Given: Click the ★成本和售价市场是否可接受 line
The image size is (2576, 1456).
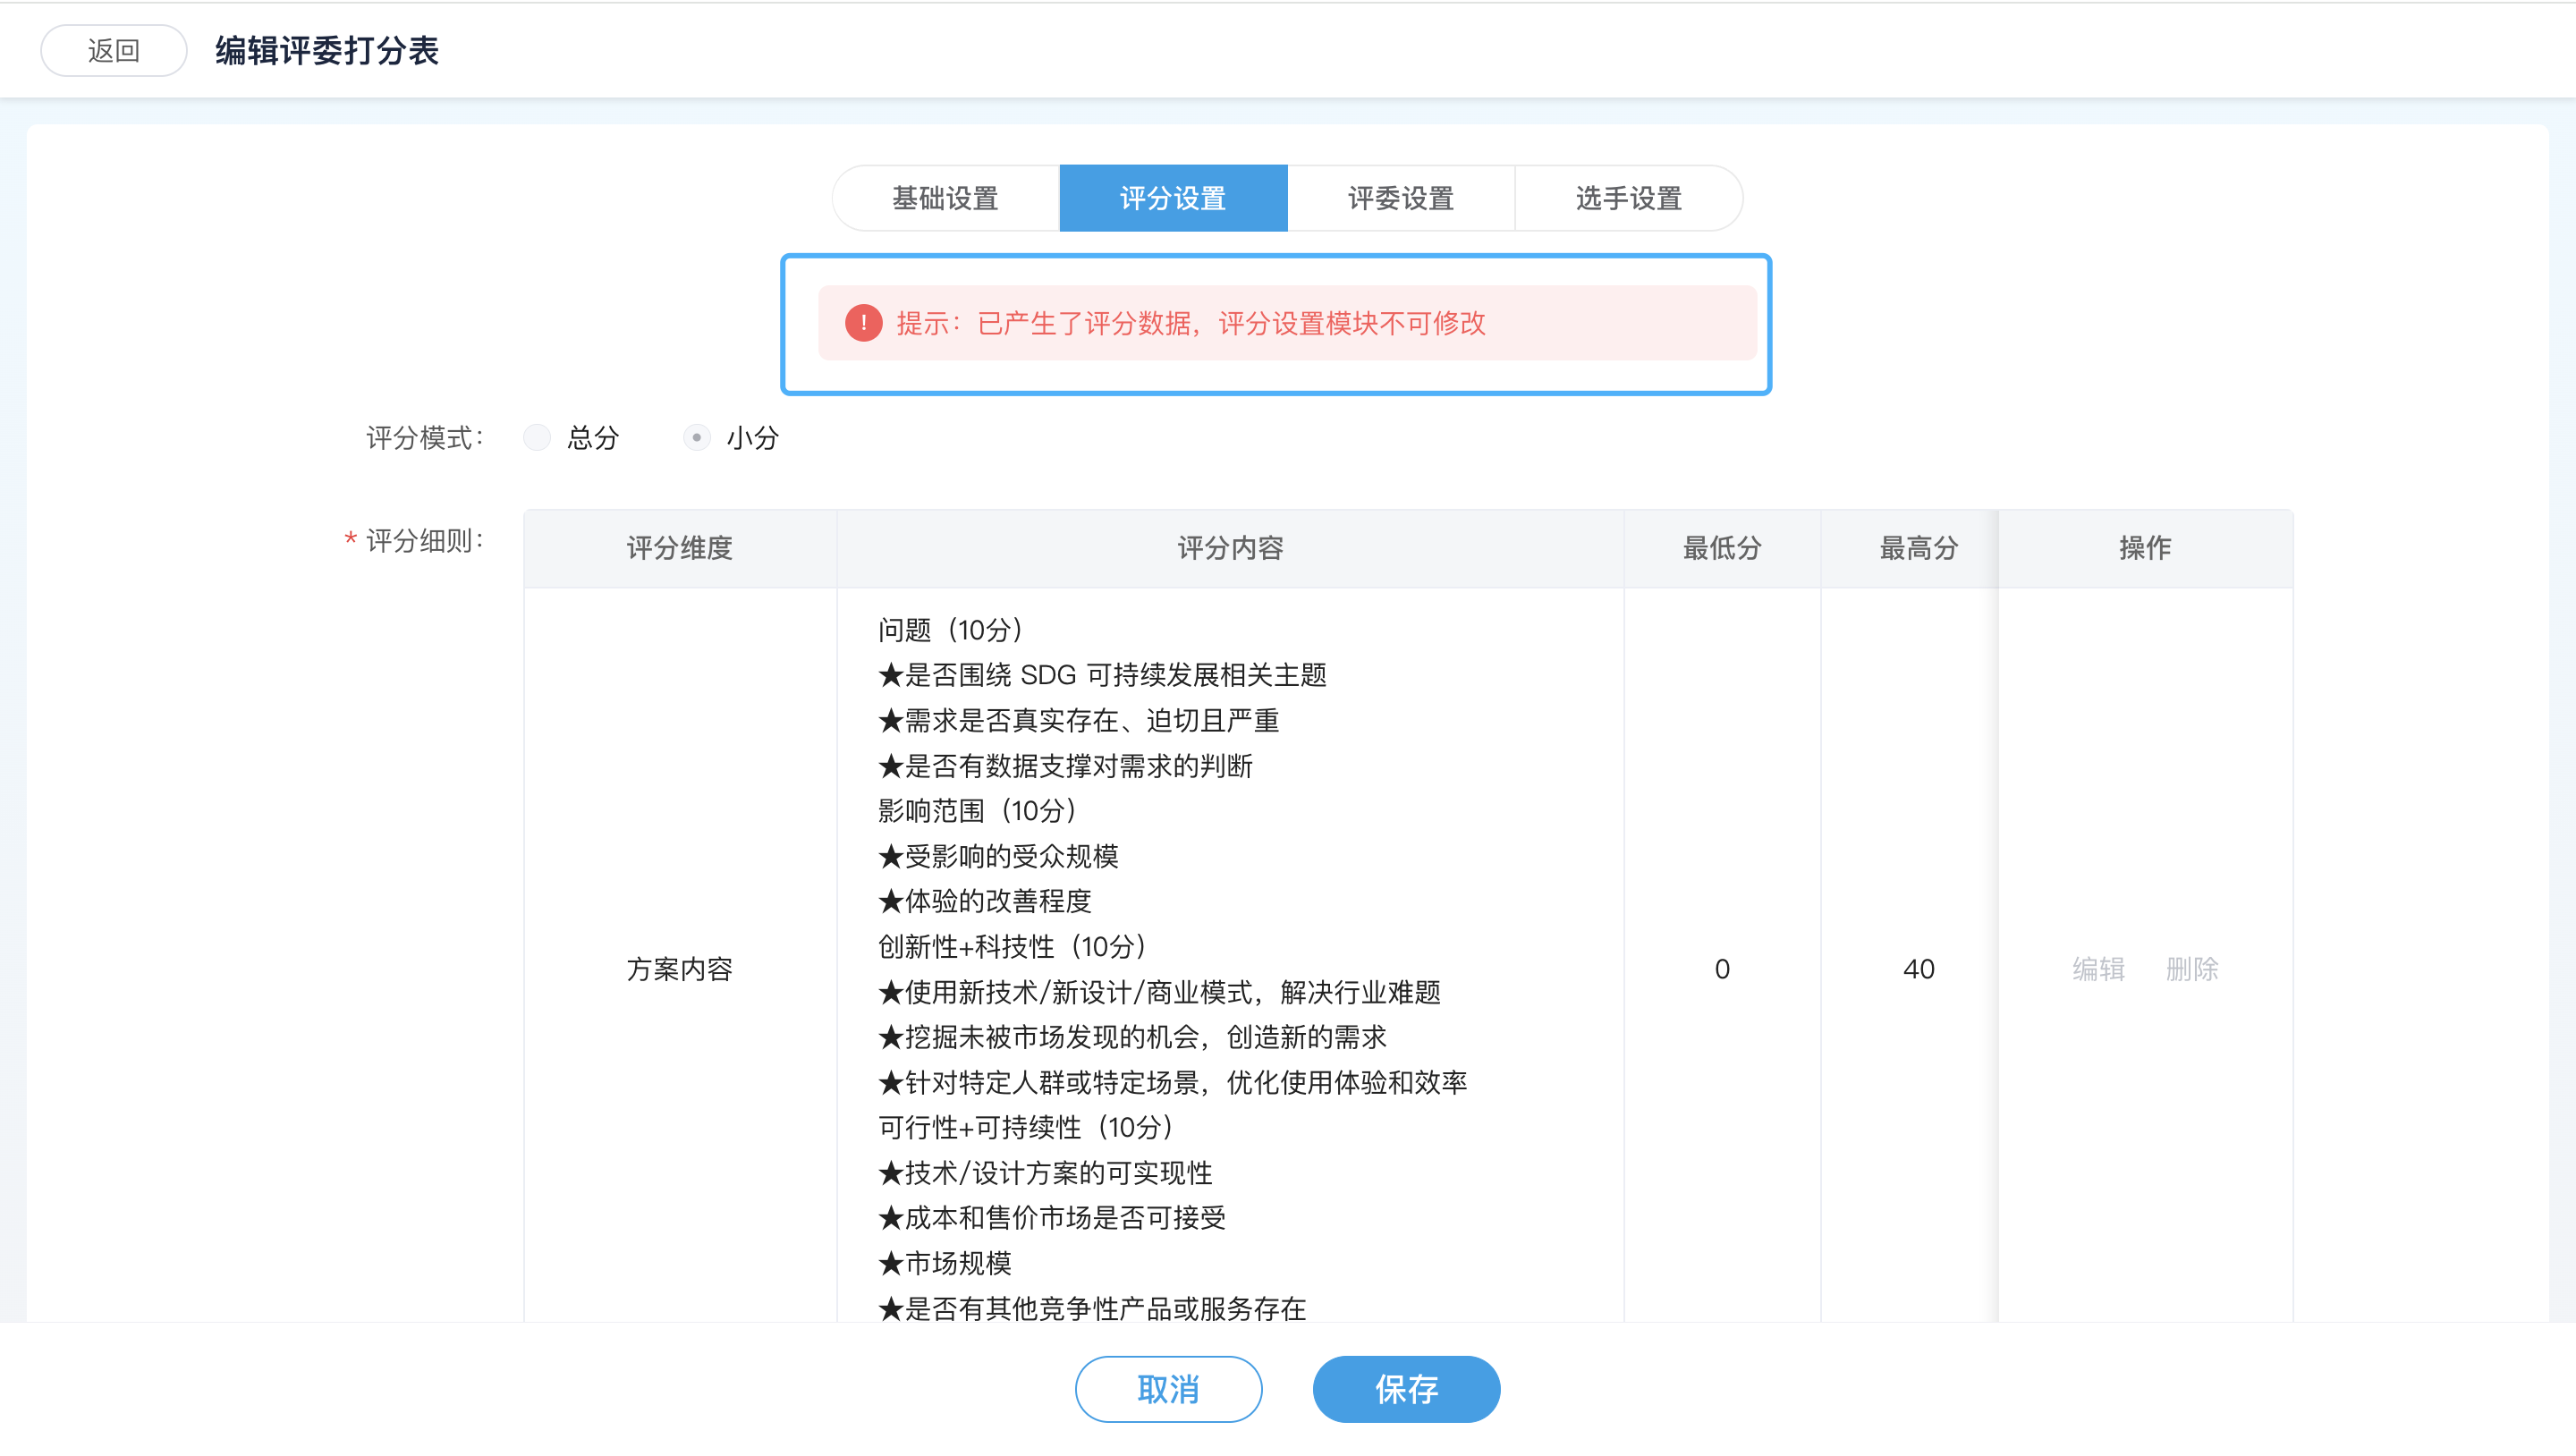Looking at the screenshot, I should [1052, 1218].
